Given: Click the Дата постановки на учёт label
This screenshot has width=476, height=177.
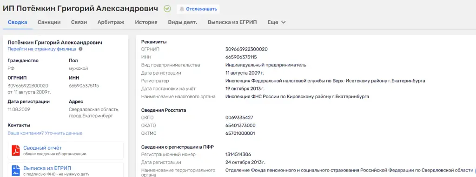Looking at the screenshot, I should tap(168, 88).
